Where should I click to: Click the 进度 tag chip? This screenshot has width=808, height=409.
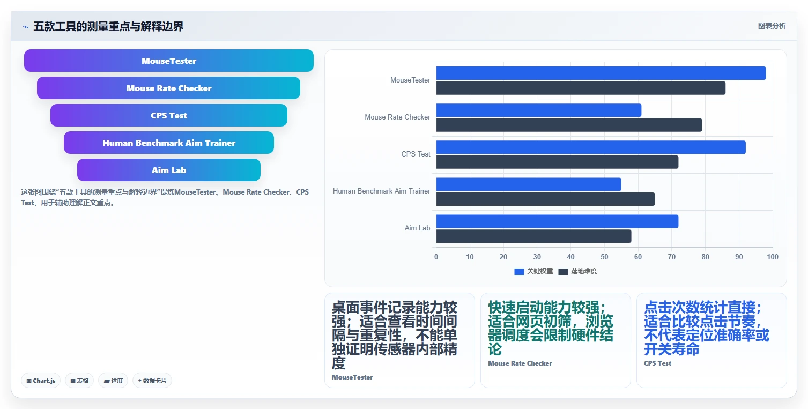click(113, 381)
